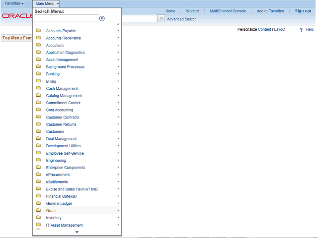318x238 pixels.
Task: Expand the Grants submenu arrow
Action: (118, 210)
